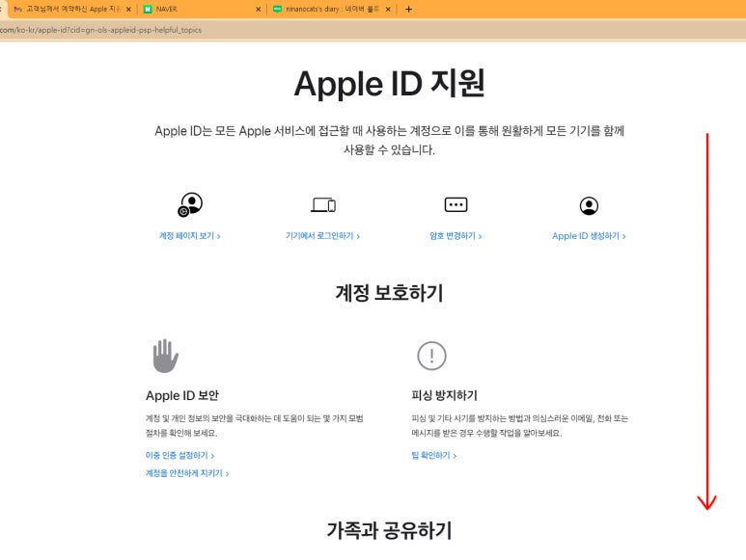
Task: Open the 팁 확인하기 link
Action: click(434, 456)
